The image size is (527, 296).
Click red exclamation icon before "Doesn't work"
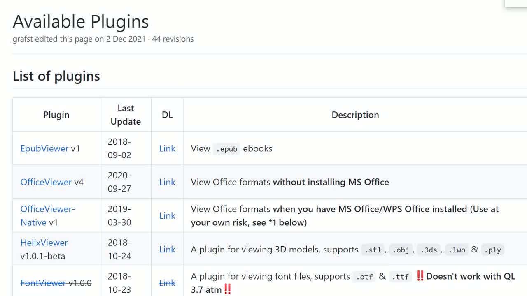(420, 276)
